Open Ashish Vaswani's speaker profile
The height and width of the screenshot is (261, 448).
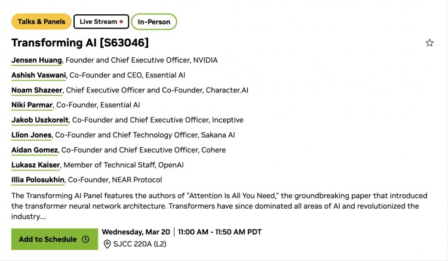click(x=38, y=75)
